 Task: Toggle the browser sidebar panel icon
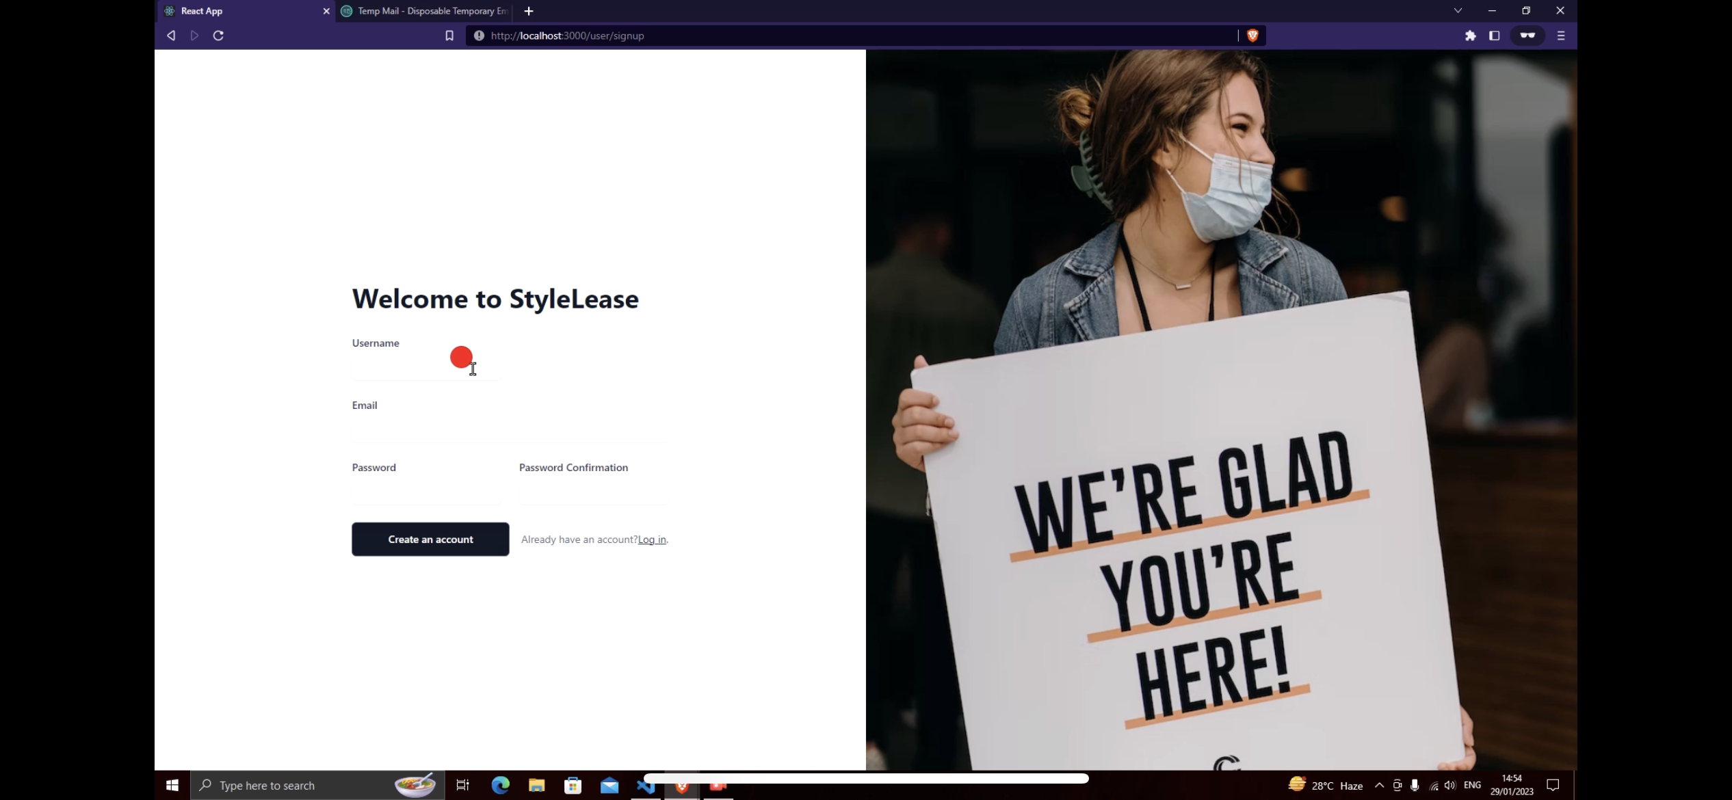coord(1494,36)
